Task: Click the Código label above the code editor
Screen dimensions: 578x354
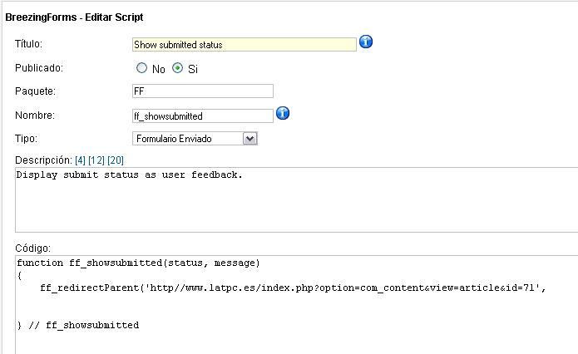Action: 32,248
